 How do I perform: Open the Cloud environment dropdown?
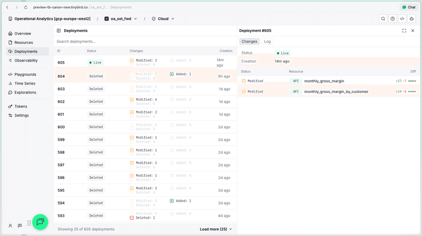(x=163, y=19)
